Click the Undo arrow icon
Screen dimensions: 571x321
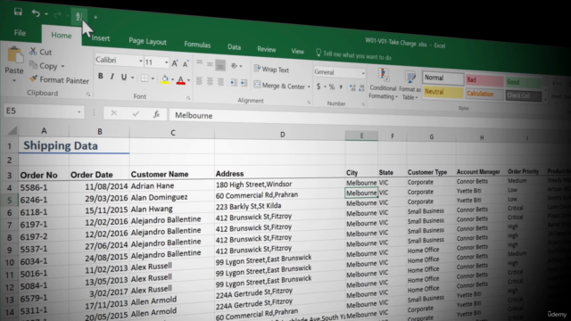[36, 13]
